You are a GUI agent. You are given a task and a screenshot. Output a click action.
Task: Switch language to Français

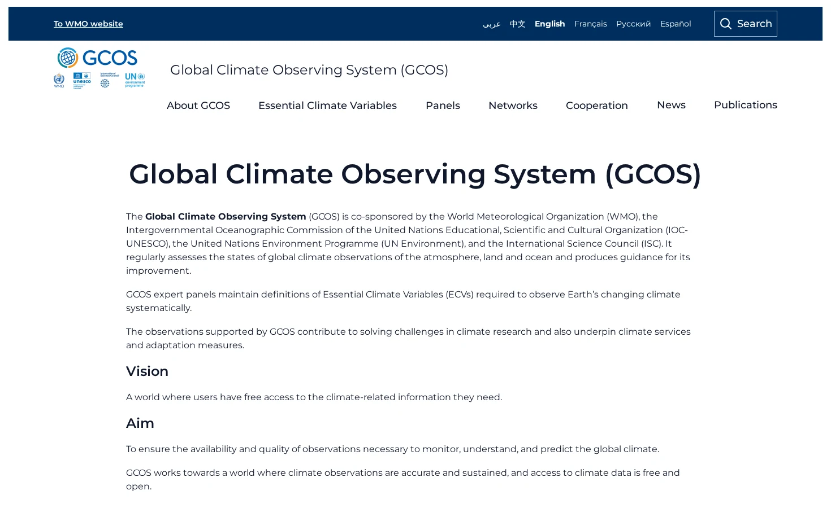(590, 24)
